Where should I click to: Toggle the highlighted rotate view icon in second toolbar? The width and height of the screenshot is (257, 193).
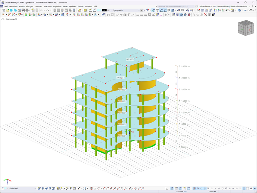(x=181, y=15)
